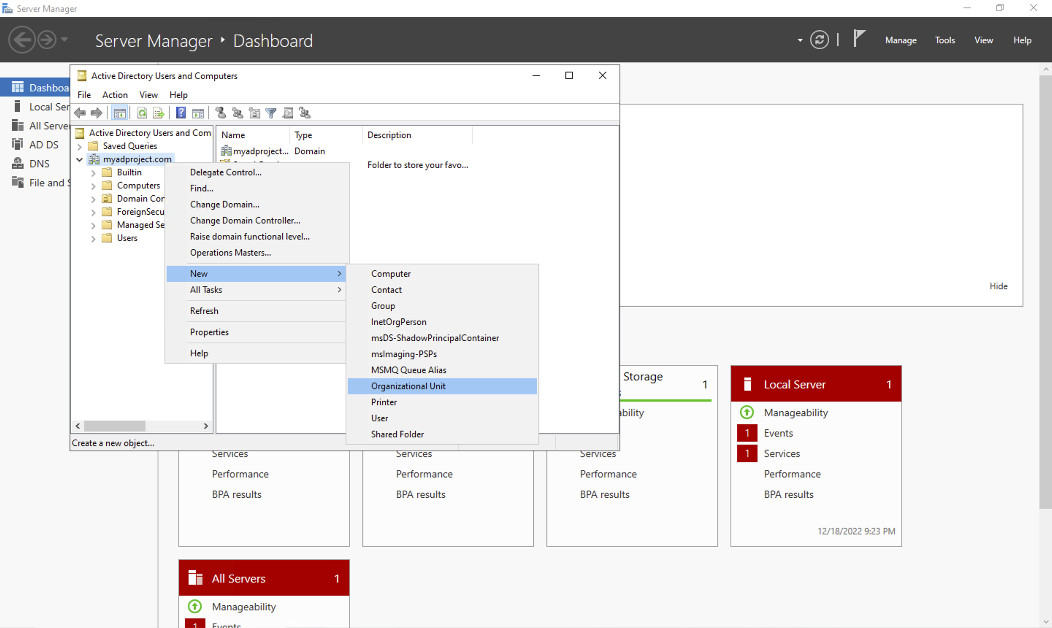The width and height of the screenshot is (1052, 628).
Task: Toggle Show/Hide Console Tree toolbar button
Action: tap(120, 113)
